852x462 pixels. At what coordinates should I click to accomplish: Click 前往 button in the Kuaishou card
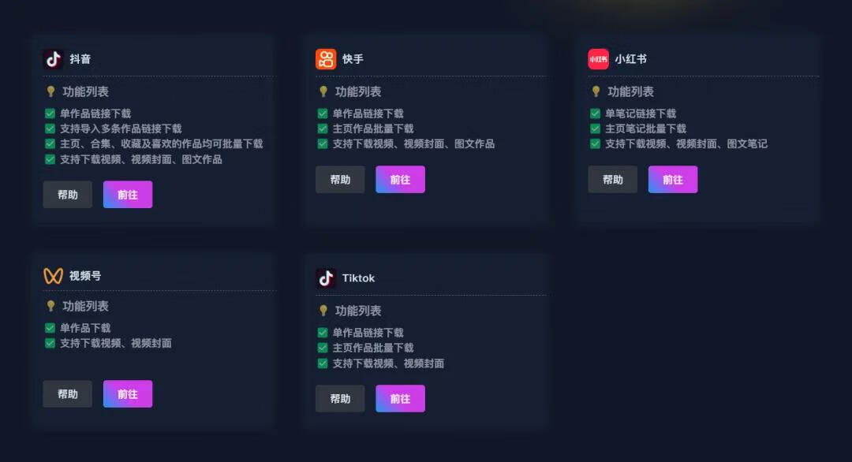(x=401, y=179)
